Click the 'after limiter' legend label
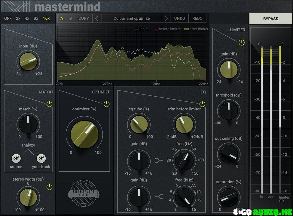The height and width of the screenshot is (216, 293). (x=199, y=29)
